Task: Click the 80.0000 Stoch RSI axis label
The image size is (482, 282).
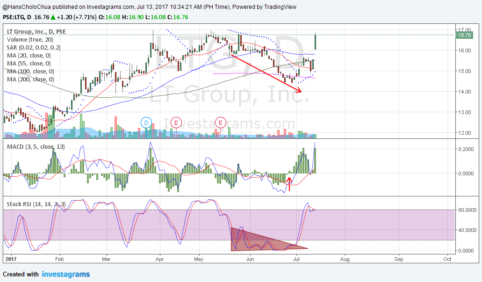Action: pos(467,210)
